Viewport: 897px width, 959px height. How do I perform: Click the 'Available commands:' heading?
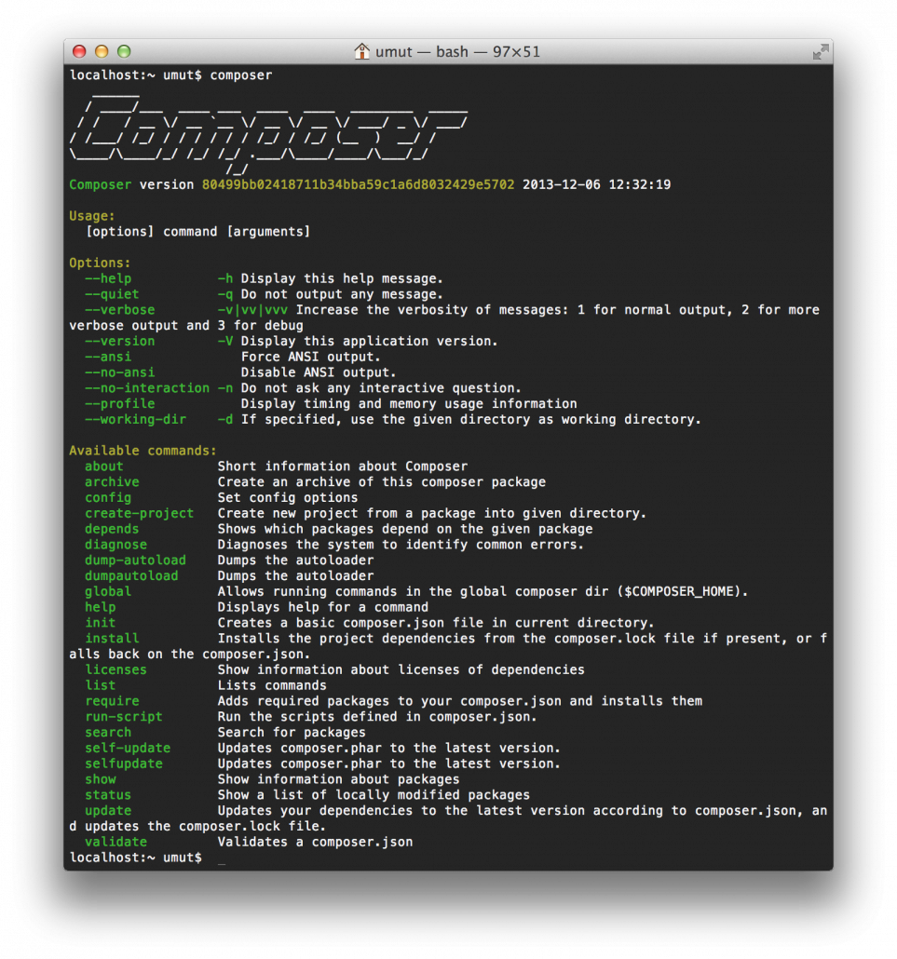(143, 451)
